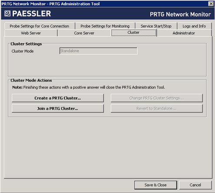Click Change PRTG Cluster Settings button

pos(157,98)
